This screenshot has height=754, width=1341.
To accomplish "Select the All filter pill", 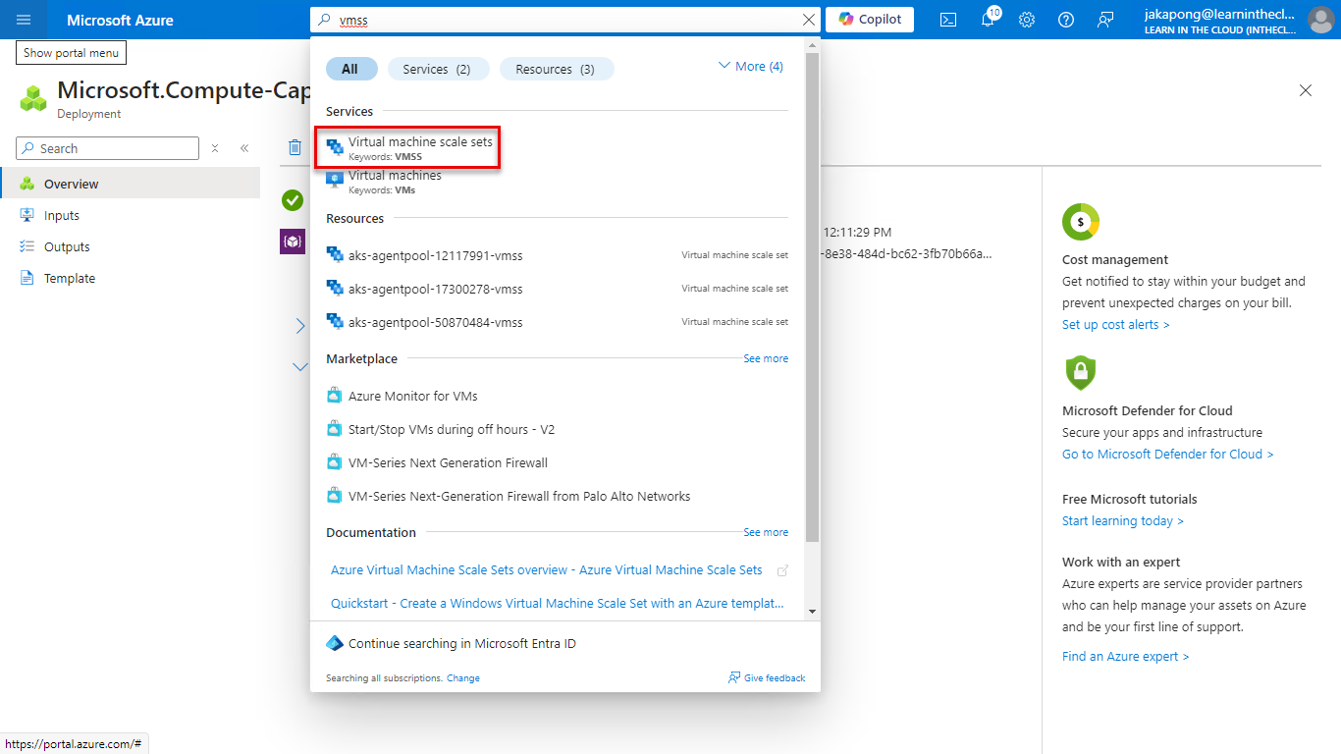I will tap(350, 69).
